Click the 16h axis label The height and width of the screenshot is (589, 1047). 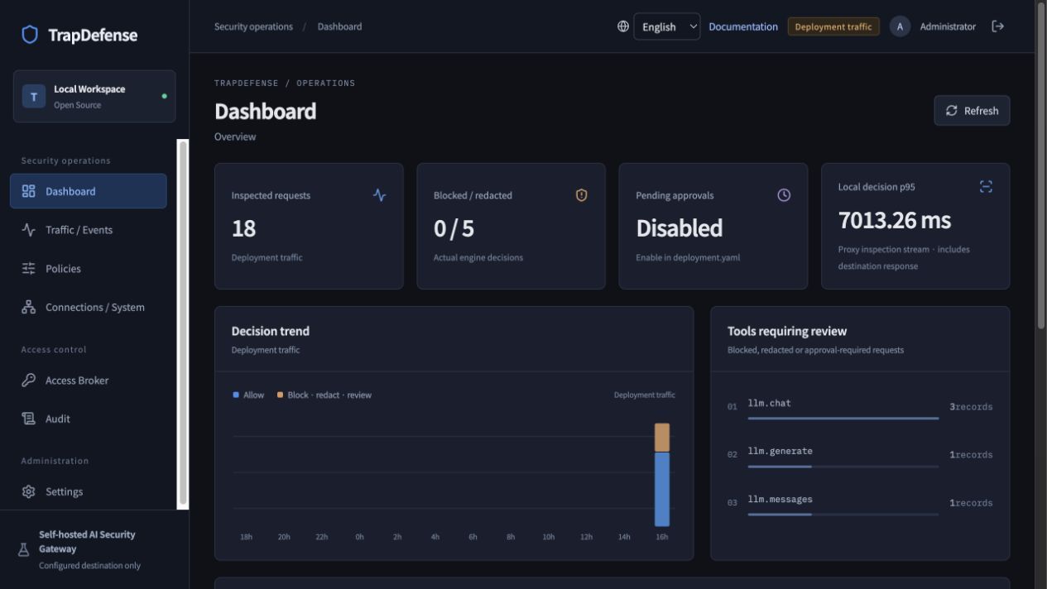[662, 537]
